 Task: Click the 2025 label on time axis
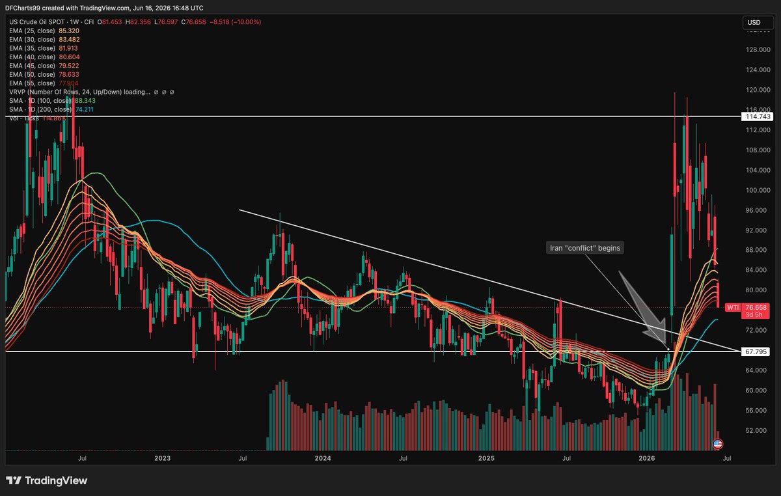[487, 458]
